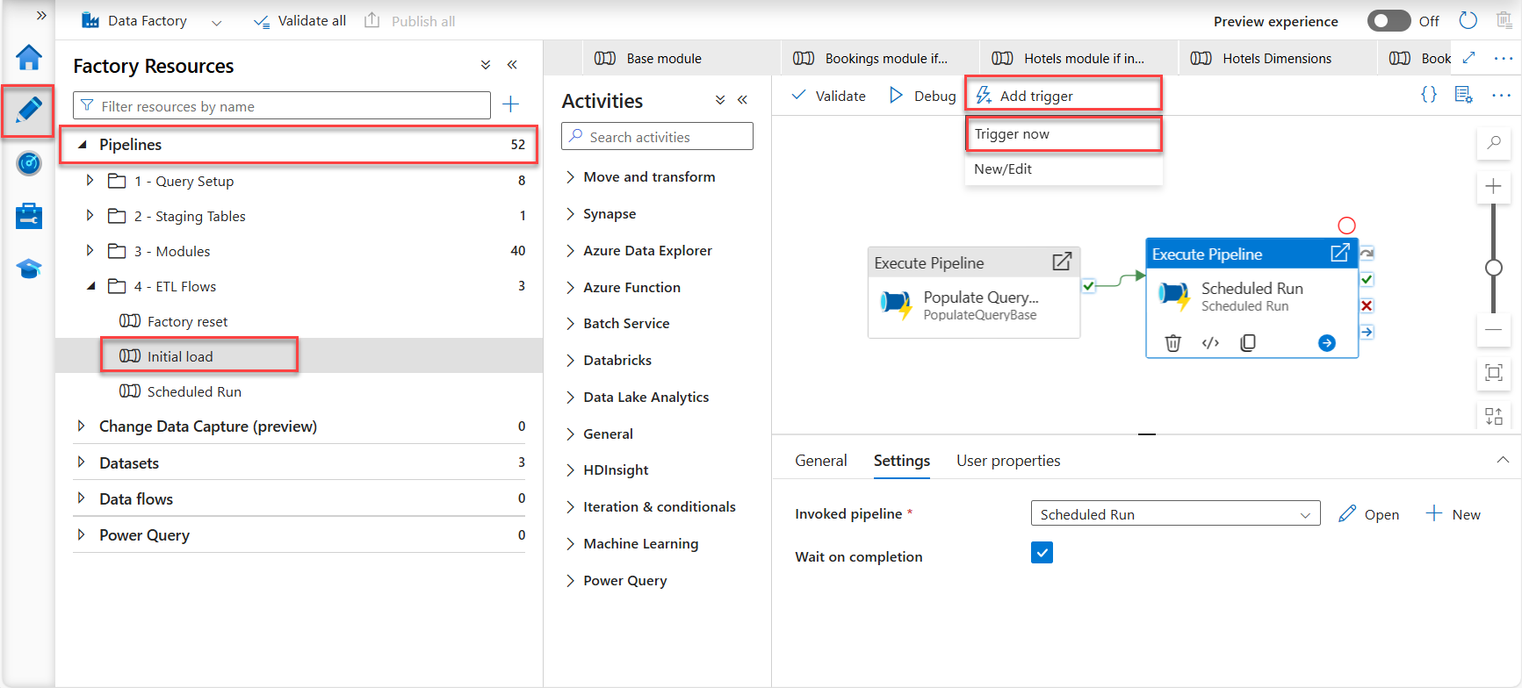Click Validate all in top bar
This screenshot has width=1522, height=688.
[x=299, y=21]
